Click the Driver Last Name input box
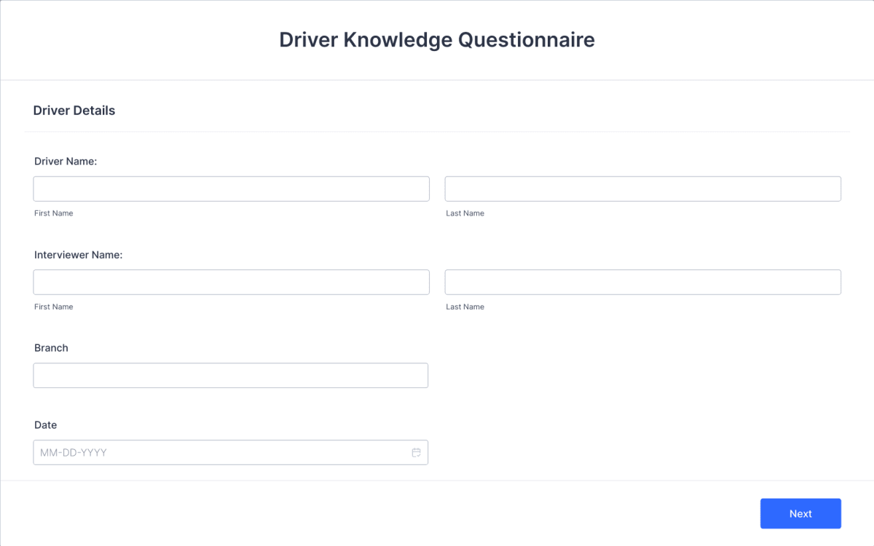The height and width of the screenshot is (546, 874). (643, 188)
